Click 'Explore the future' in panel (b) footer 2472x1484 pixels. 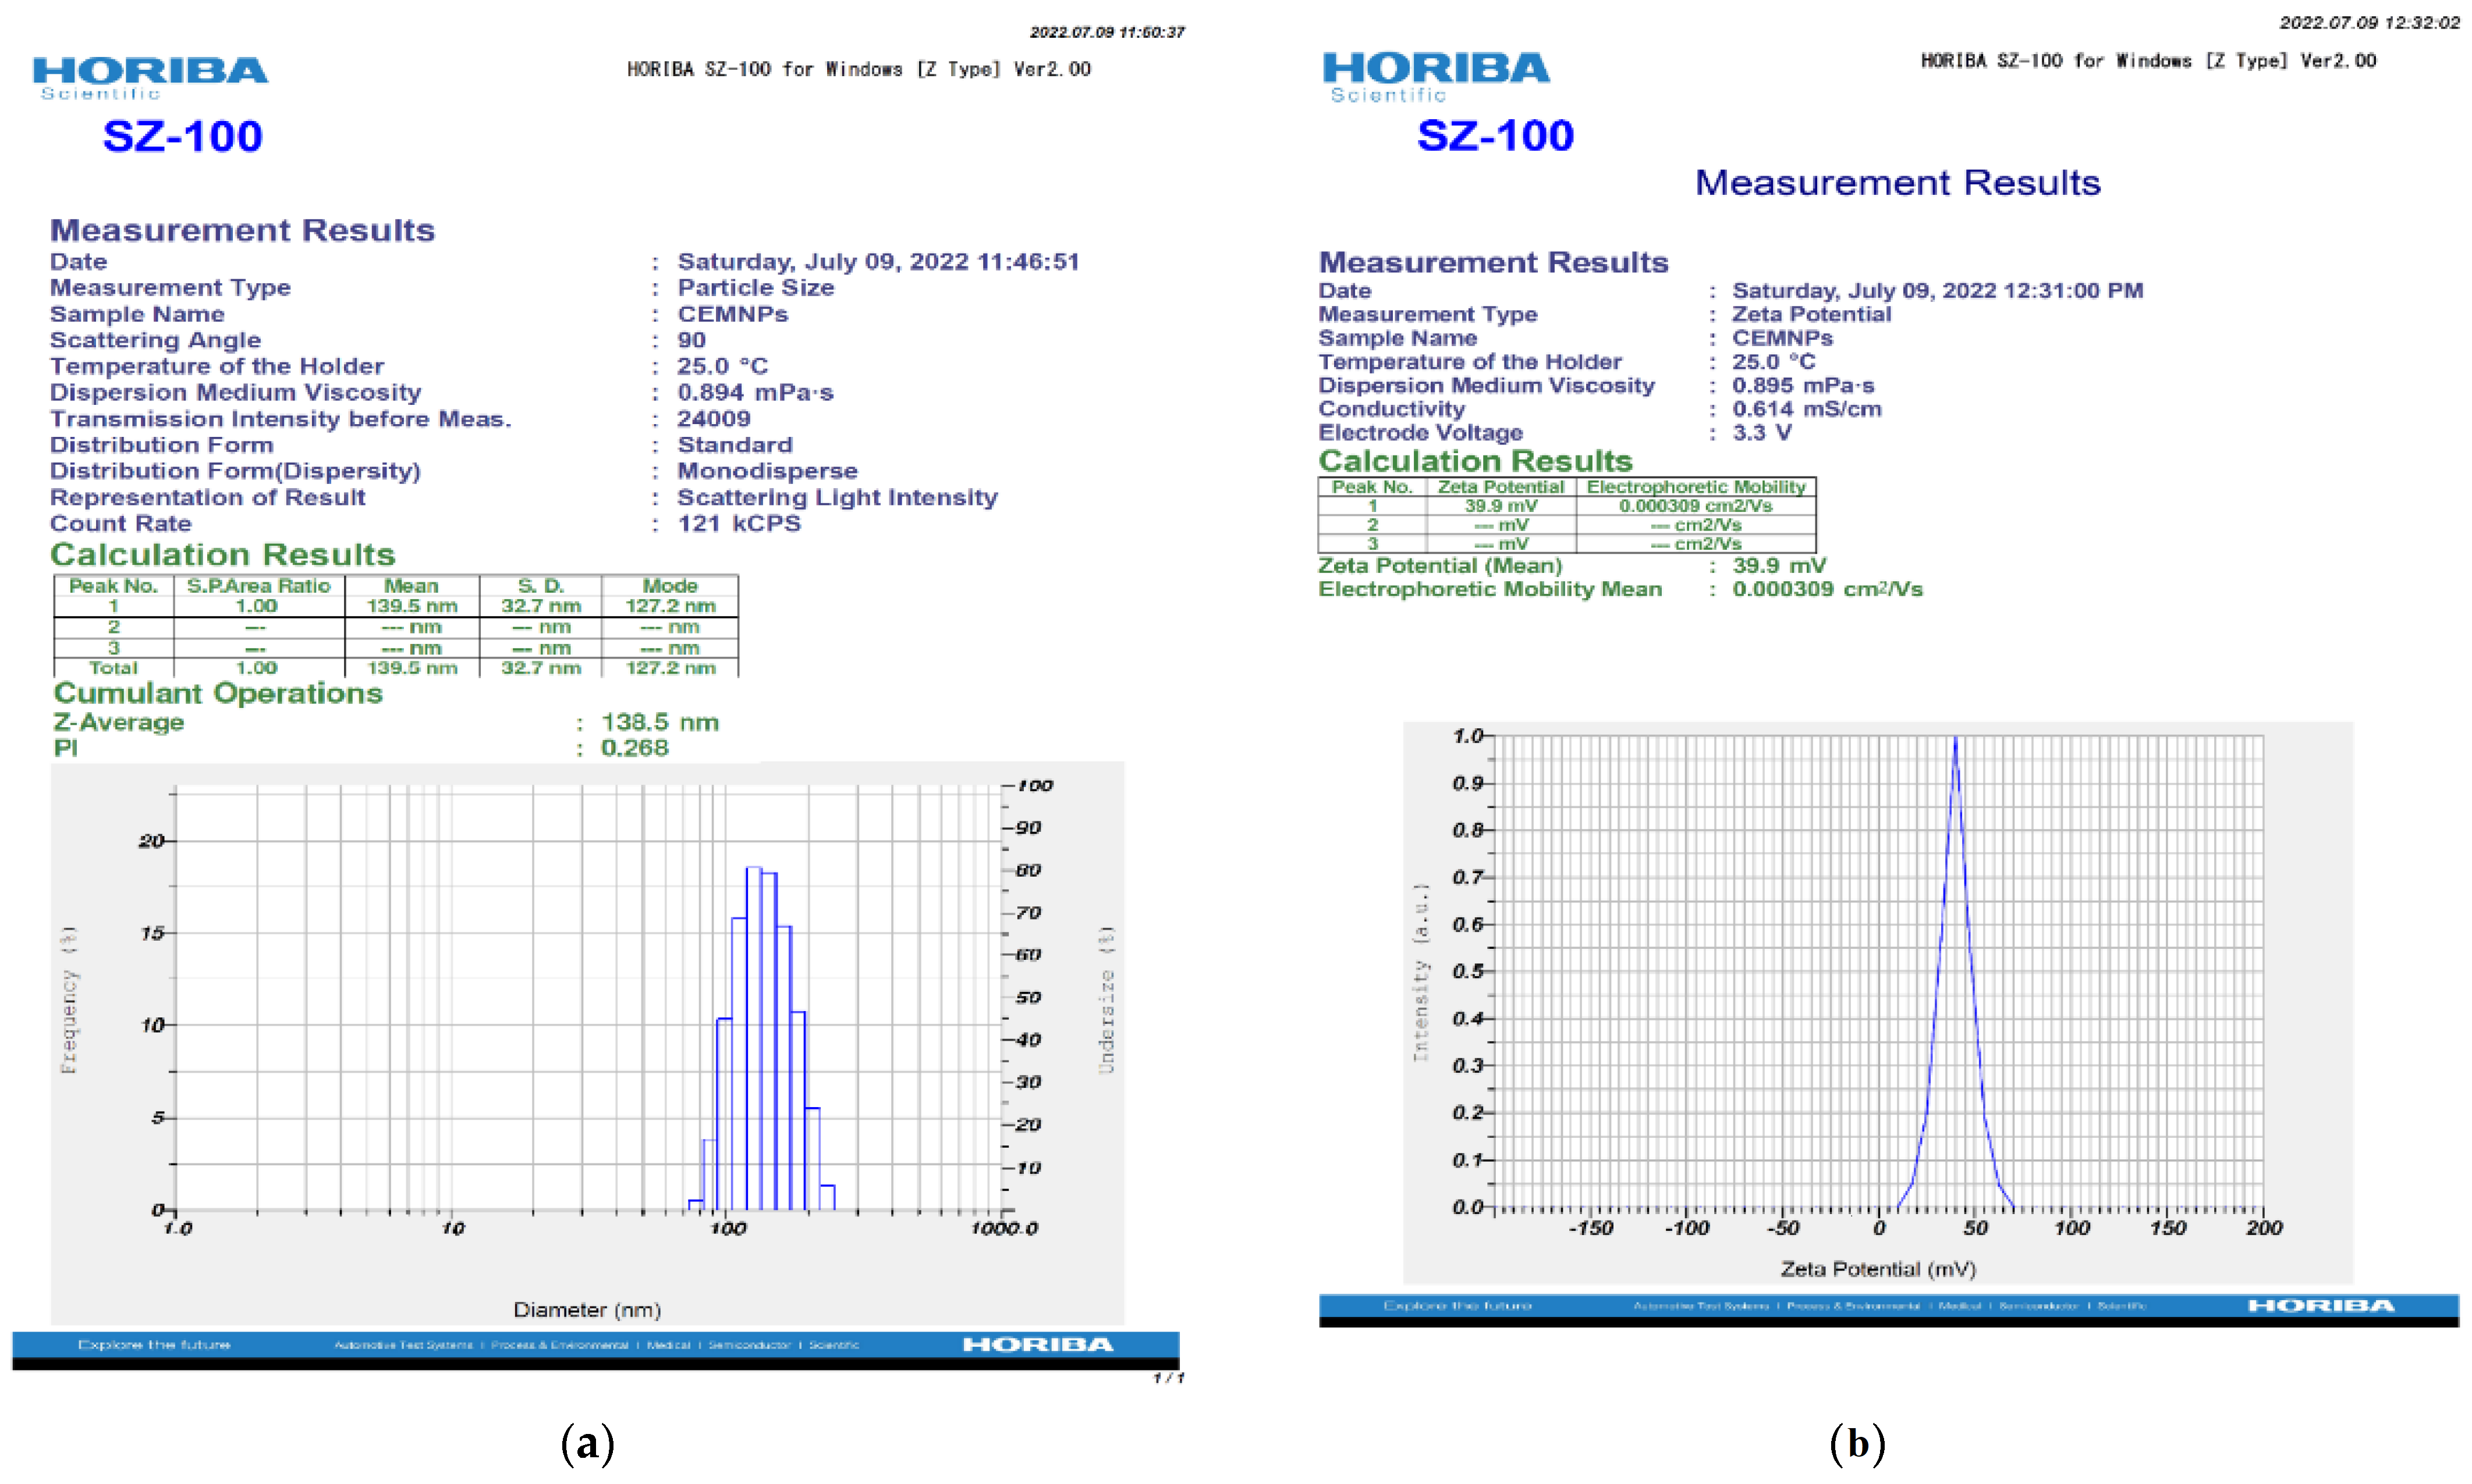pyautogui.click(x=1457, y=1306)
